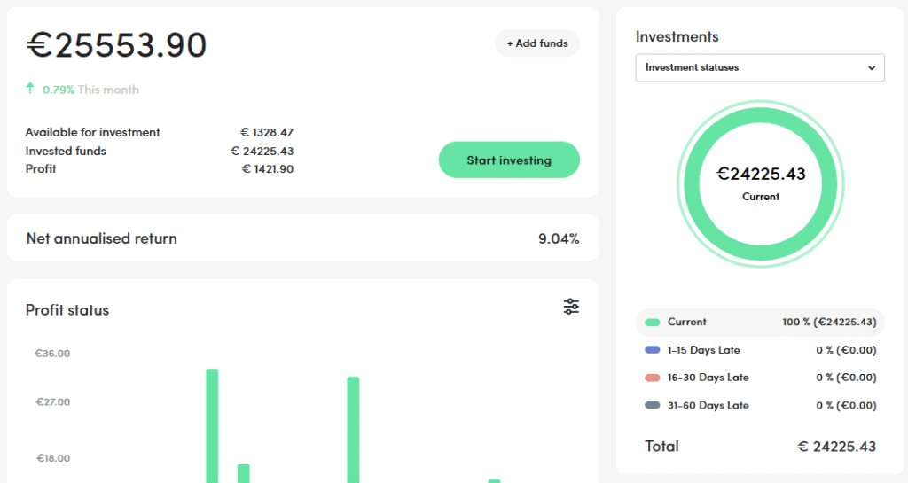Click the green Current color swatch
Screen dimensions: 908x483
(652, 323)
